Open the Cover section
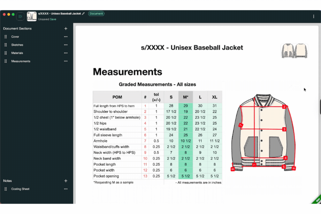 point(15,37)
